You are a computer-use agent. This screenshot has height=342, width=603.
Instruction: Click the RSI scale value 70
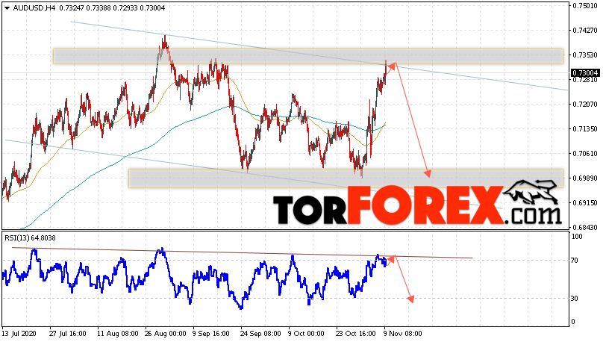[575, 261]
